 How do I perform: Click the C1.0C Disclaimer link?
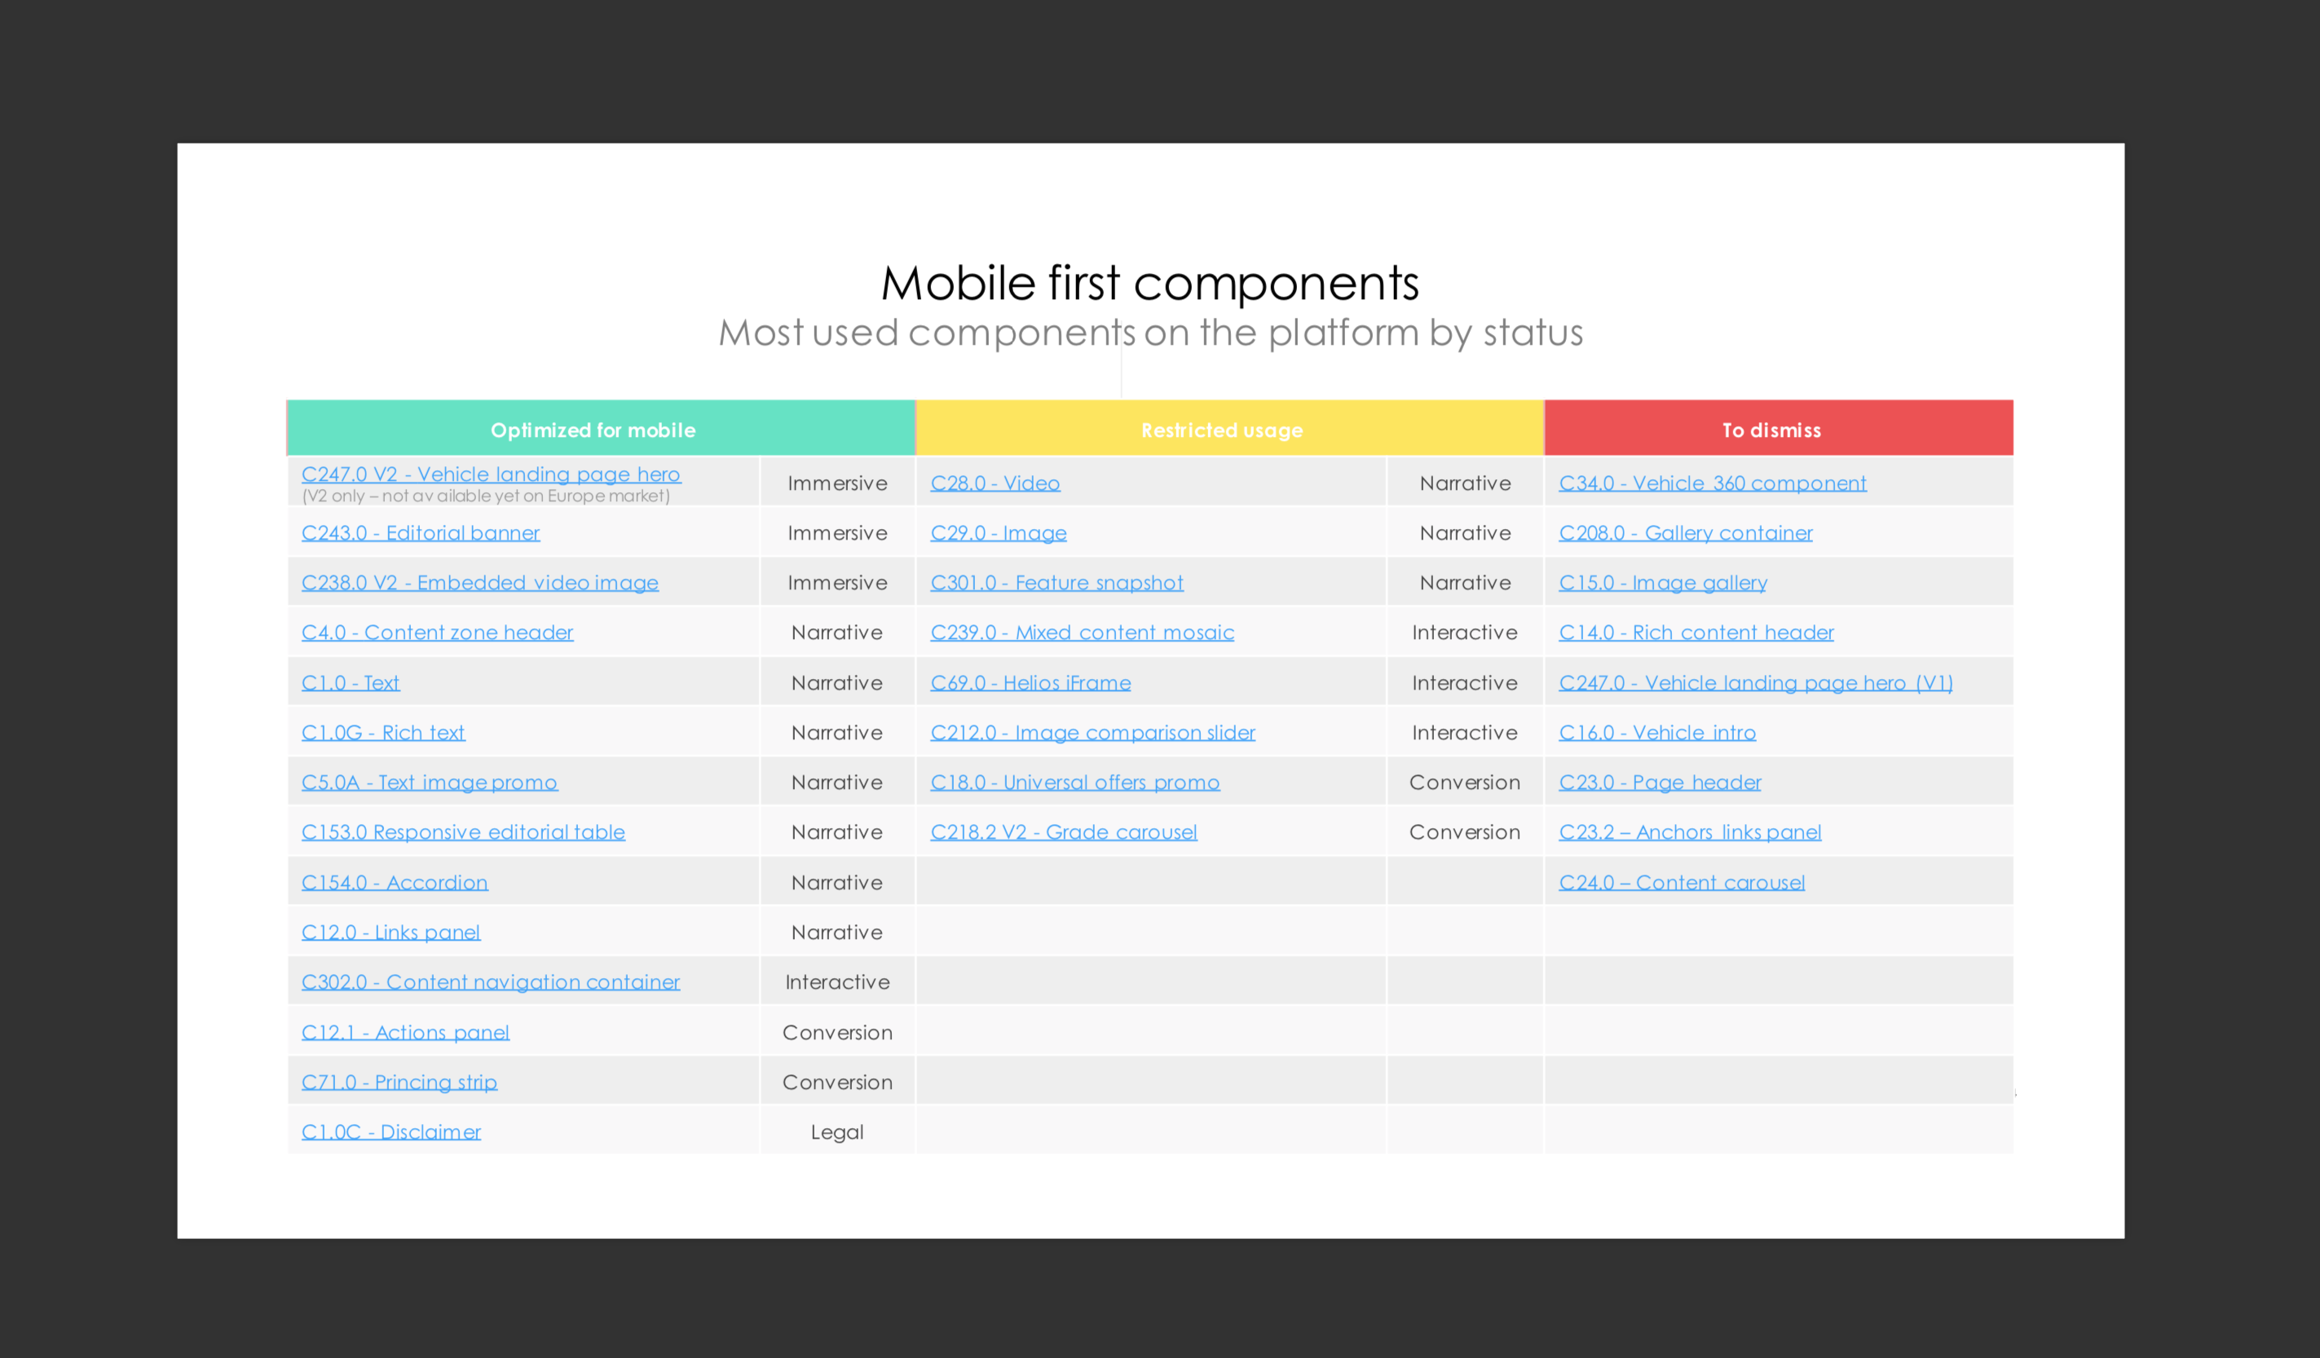tap(391, 1132)
